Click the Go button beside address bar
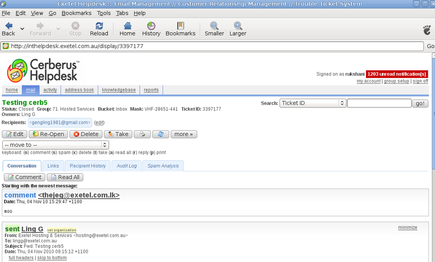Viewport: 435px width, 262px height. click(x=430, y=46)
